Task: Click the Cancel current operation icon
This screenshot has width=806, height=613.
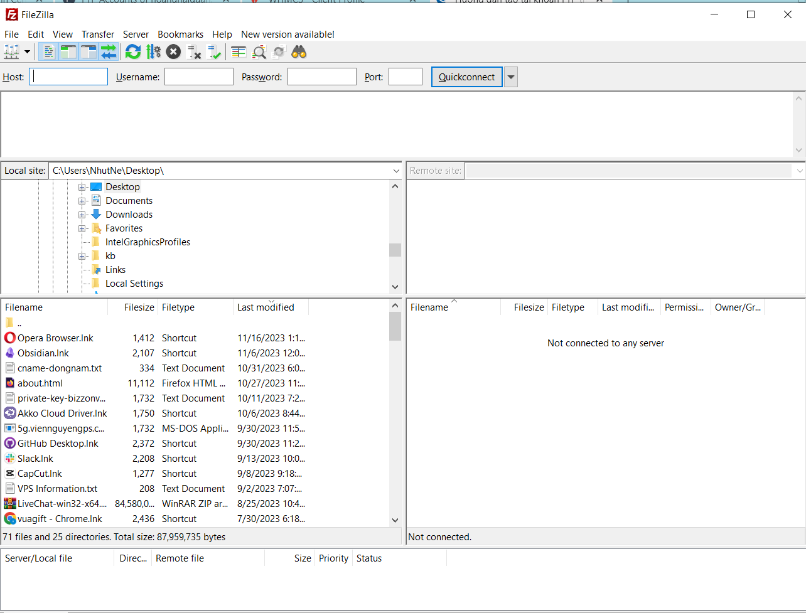Action: pyautogui.click(x=174, y=52)
